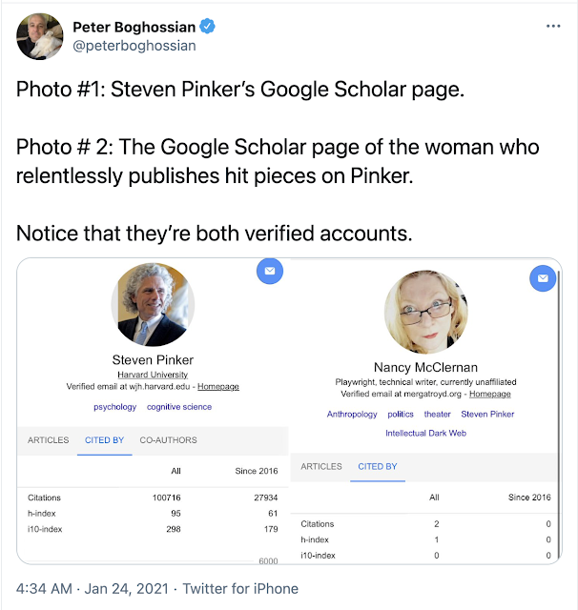Open Pinker's CO-AUTHORS tab
The image size is (578, 610).
(168, 440)
